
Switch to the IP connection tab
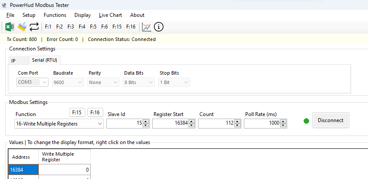[x=13, y=61]
